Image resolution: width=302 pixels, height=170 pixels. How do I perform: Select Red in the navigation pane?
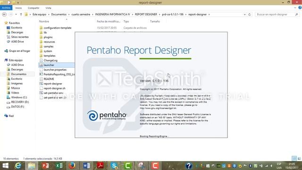11,116
